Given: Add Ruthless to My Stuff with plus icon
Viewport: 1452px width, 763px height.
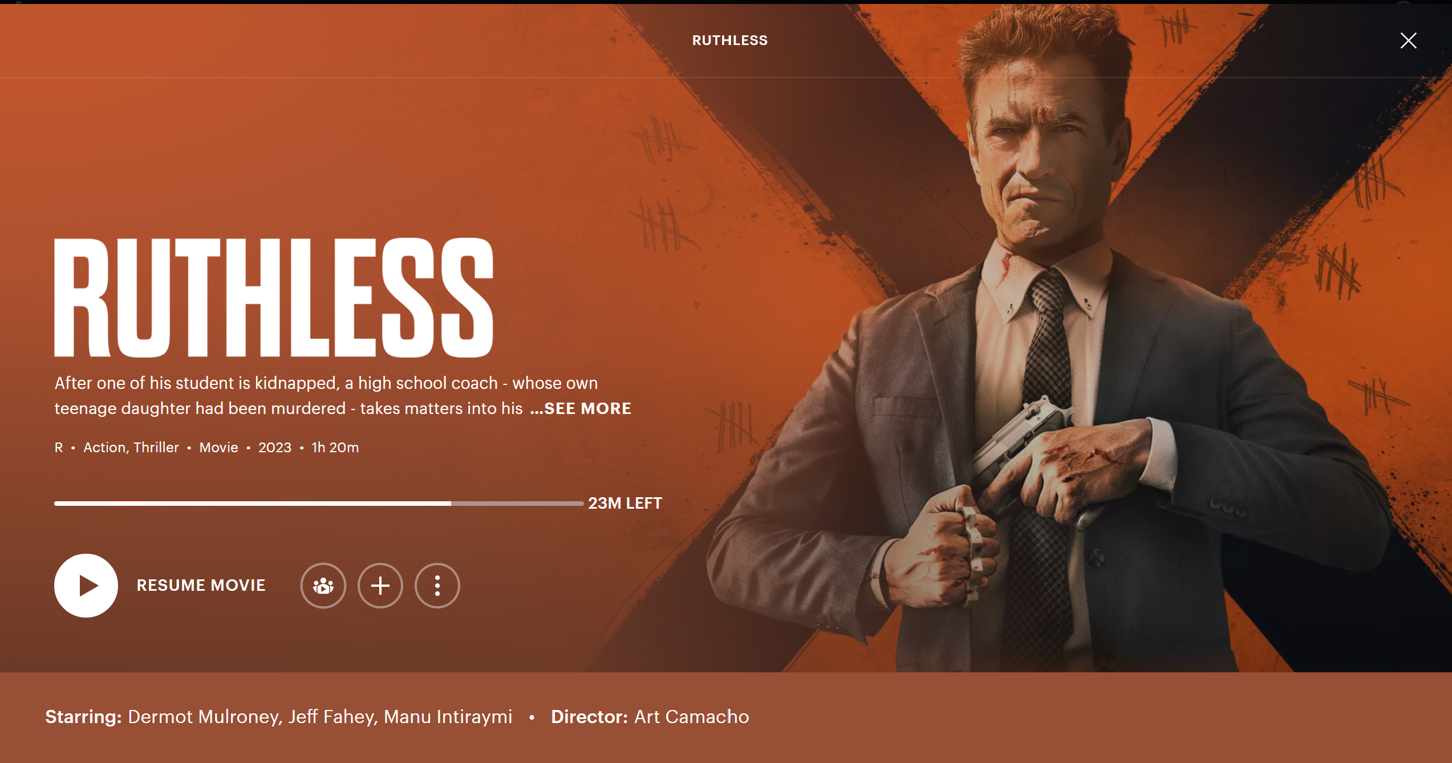Looking at the screenshot, I should coord(380,585).
